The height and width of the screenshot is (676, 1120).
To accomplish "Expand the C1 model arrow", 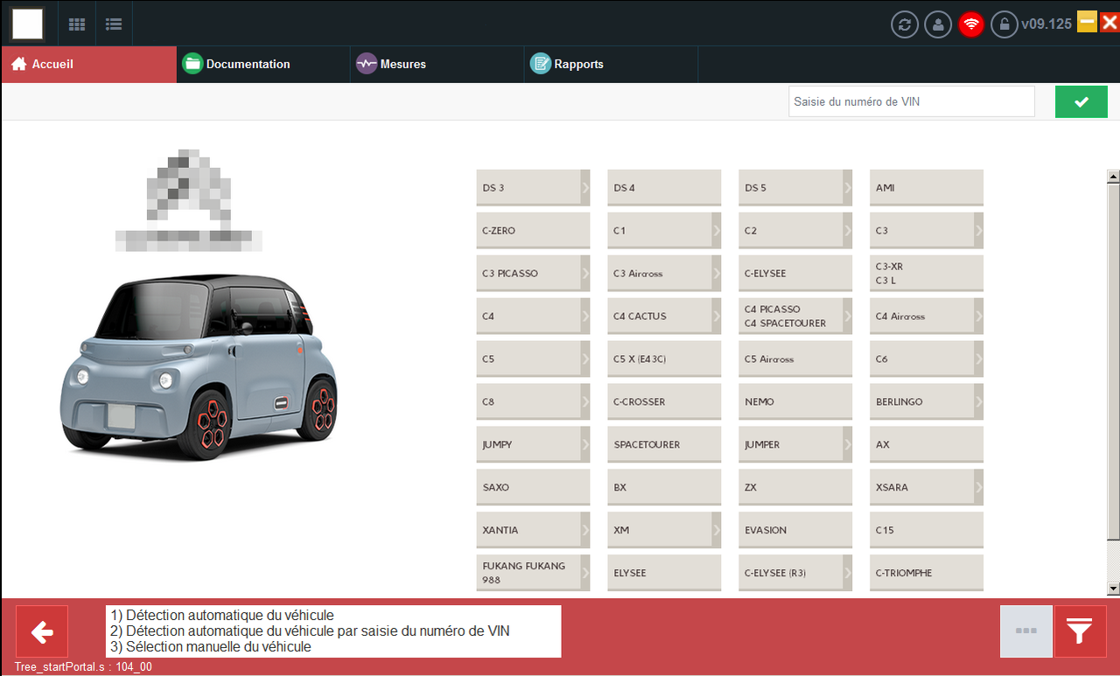I will (717, 231).
